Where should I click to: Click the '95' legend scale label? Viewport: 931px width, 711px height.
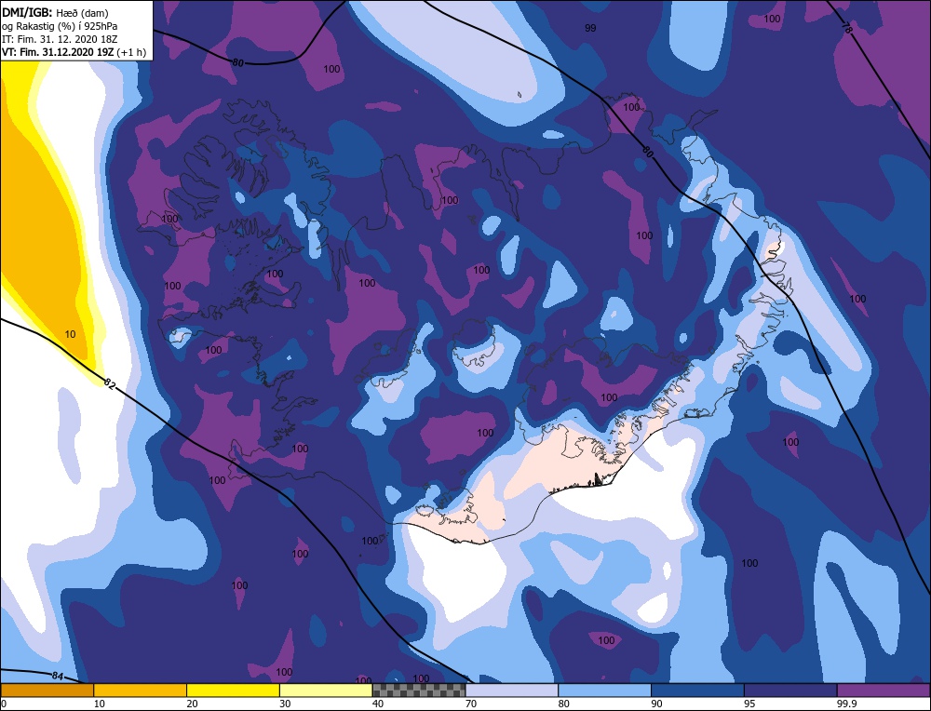point(749,704)
